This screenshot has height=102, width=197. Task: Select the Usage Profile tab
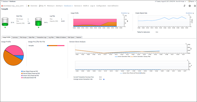(6, 37)
